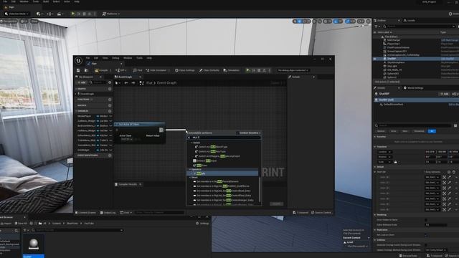Select EventGraph in My Blueprint tree

(87, 94)
